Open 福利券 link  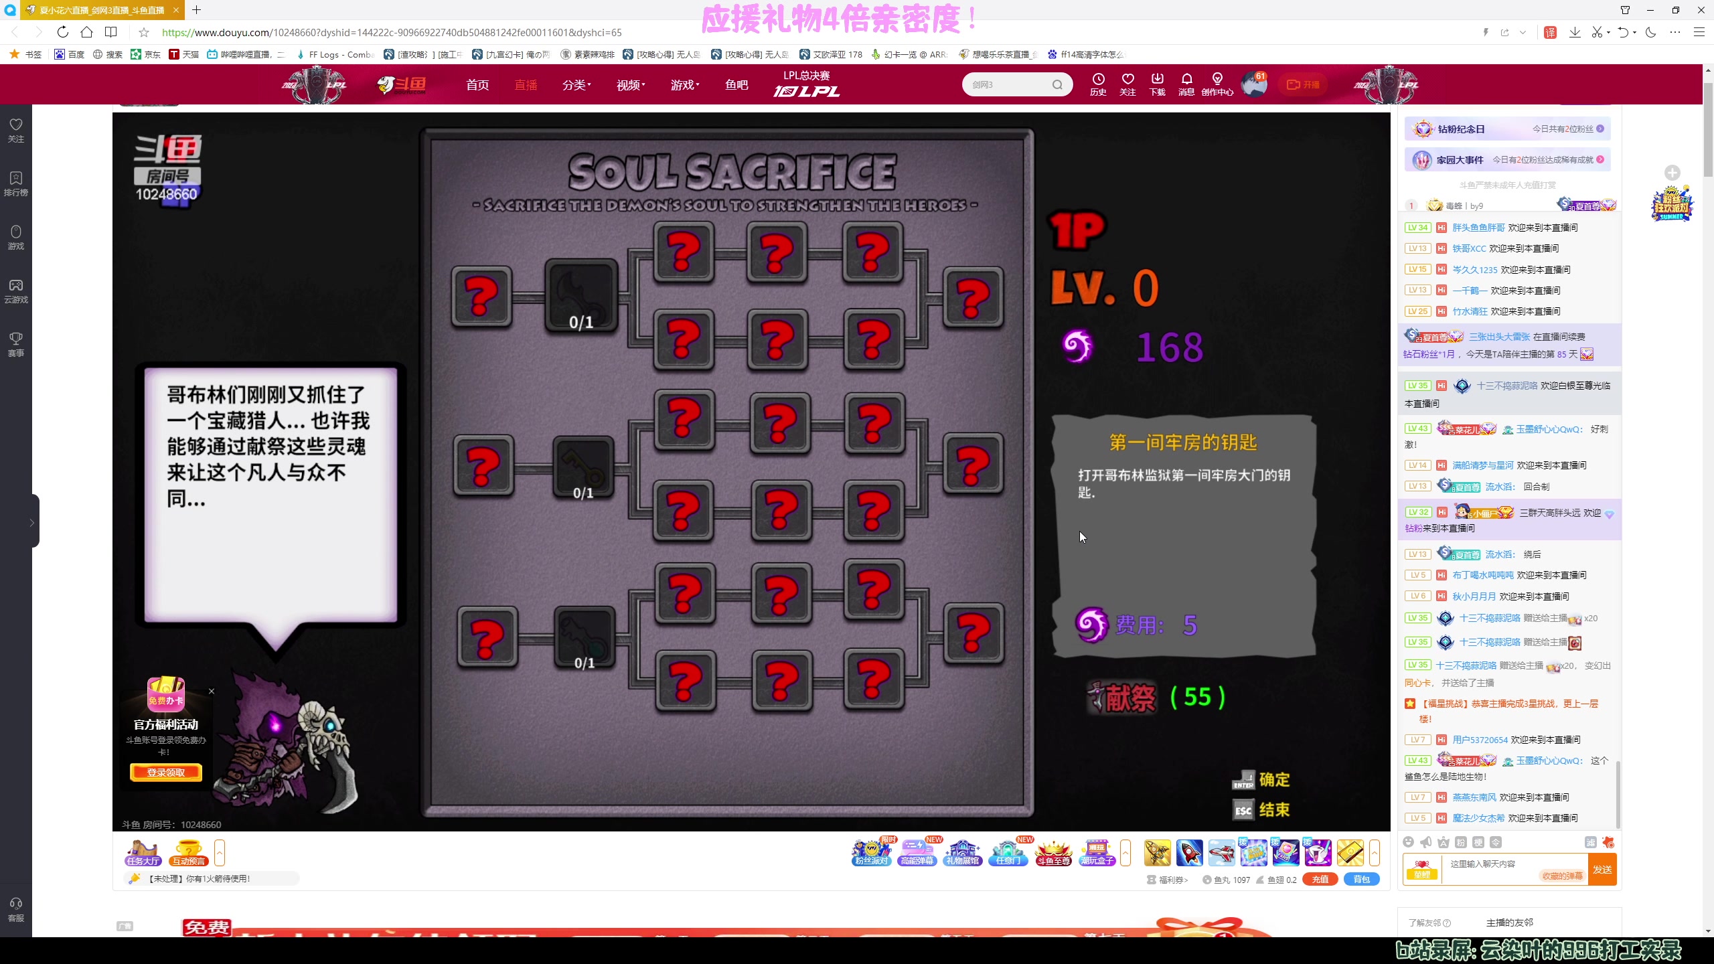coord(1168,880)
